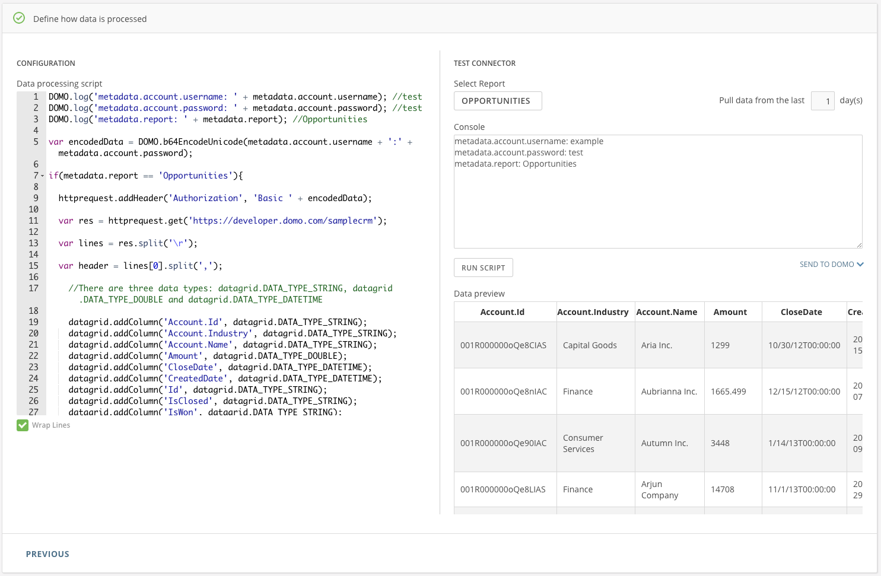Click the green checkmark step icon
This screenshot has height=576, width=881.
(19, 18)
